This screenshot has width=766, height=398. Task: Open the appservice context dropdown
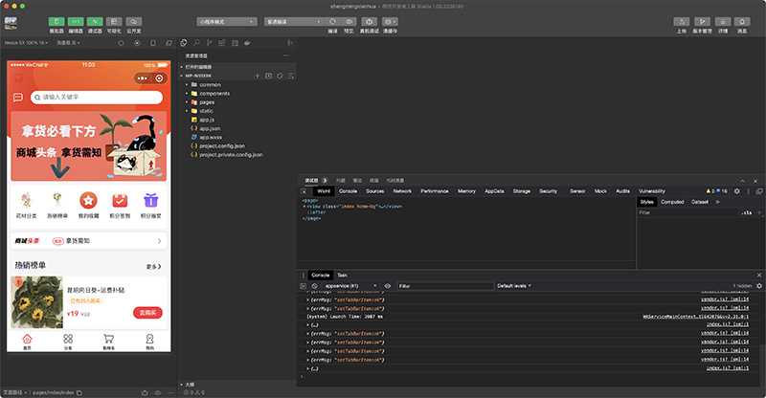pos(350,286)
